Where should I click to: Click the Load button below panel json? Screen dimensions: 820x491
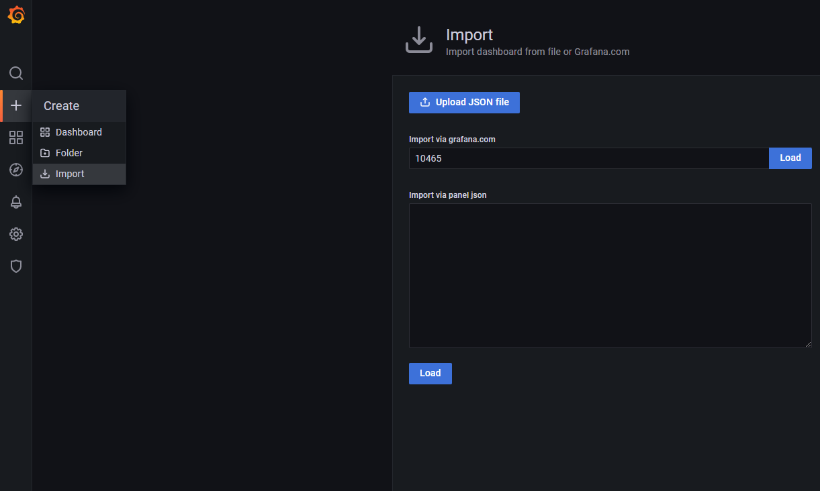tap(430, 374)
